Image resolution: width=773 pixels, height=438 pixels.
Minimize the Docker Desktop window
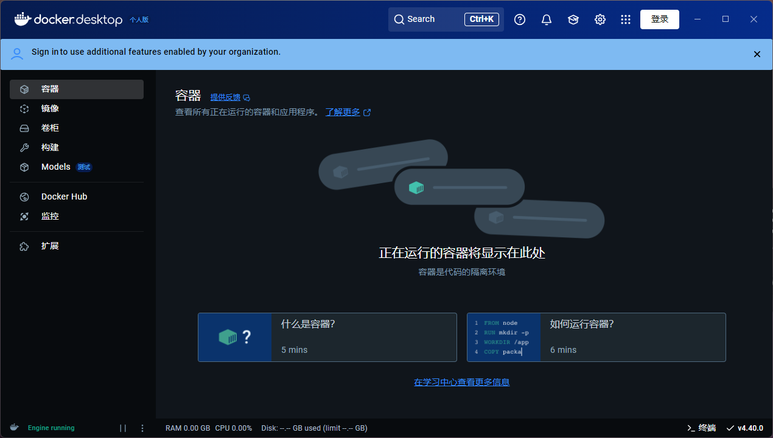[698, 19]
